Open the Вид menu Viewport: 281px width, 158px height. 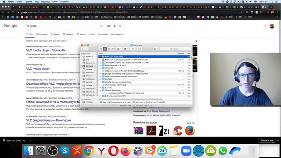pyautogui.click(x=36, y=1)
